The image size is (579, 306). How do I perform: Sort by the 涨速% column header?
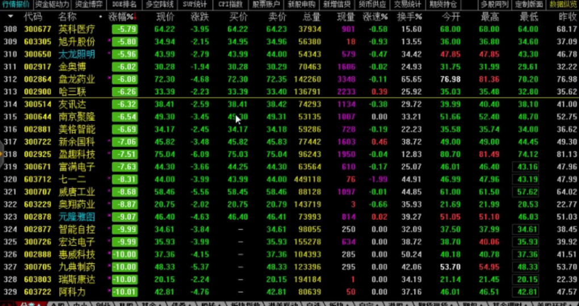375,16
